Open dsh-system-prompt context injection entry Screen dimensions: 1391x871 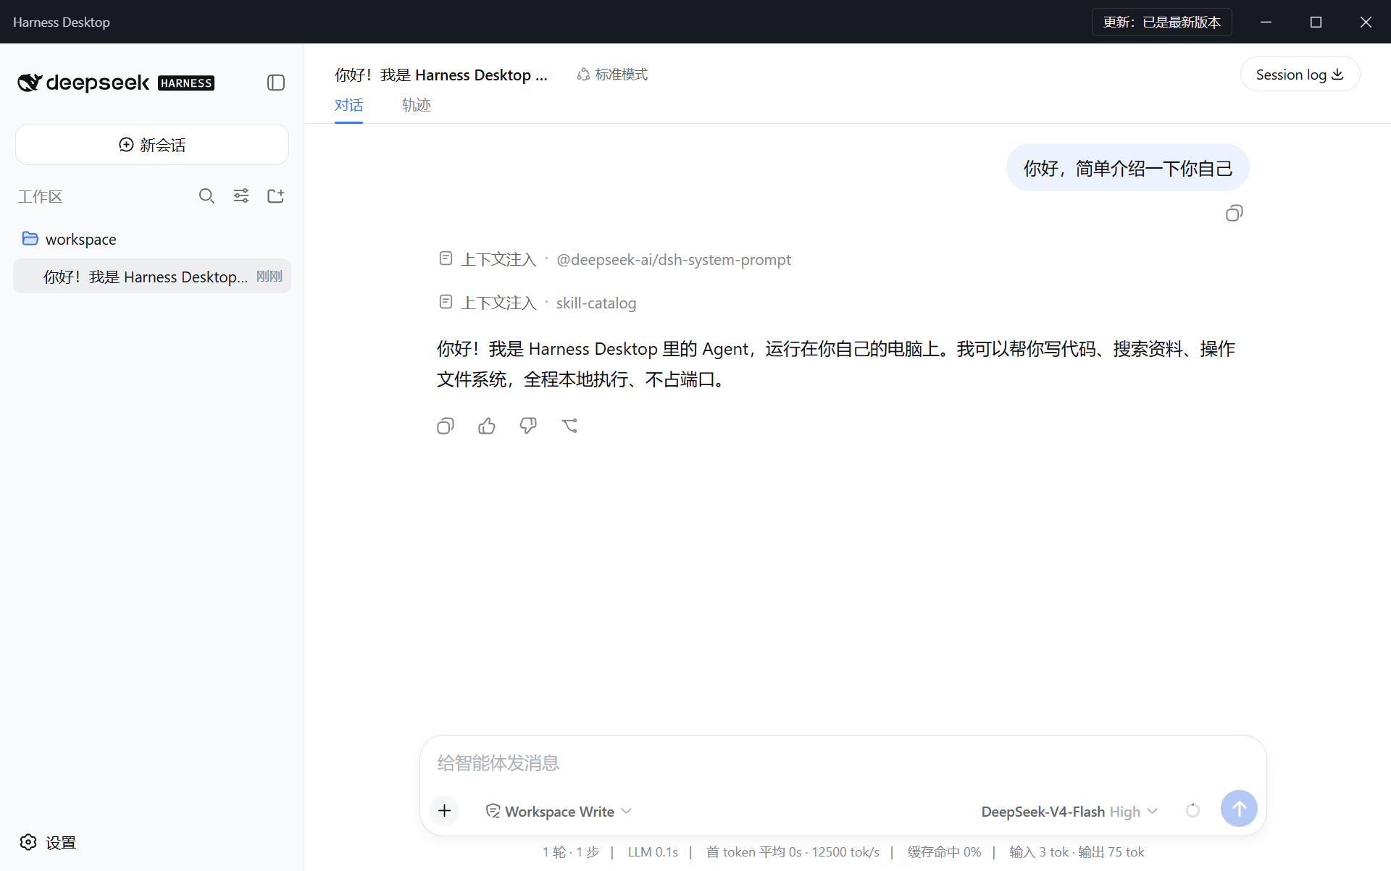coord(615,259)
